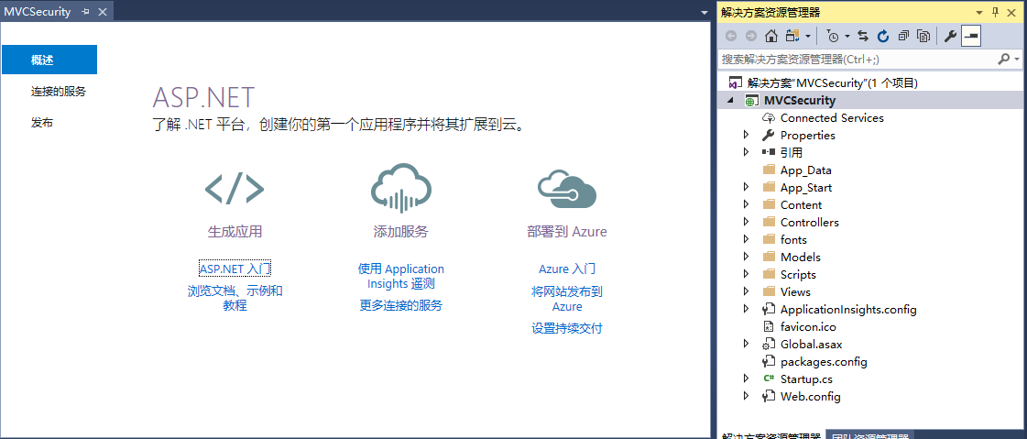This screenshot has height=439, width=1027.
Task: Click the pending changes filter clock icon
Action: (x=832, y=36)
